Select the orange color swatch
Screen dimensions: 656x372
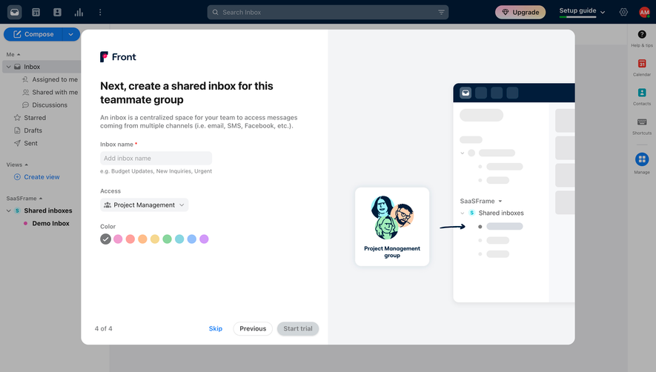point(142,239)
